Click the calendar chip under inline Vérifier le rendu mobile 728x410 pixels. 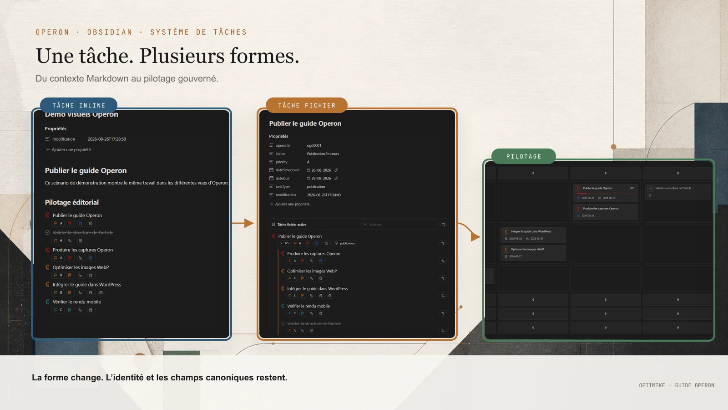click(x=91, y=310)
